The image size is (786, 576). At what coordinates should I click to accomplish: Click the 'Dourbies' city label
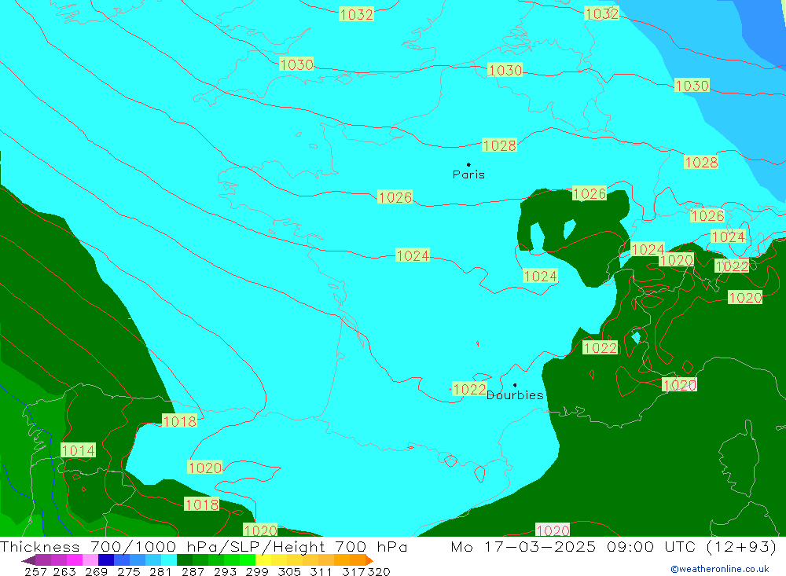(515, 395)
